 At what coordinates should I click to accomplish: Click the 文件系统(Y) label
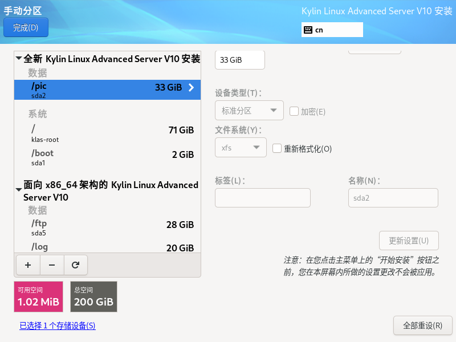[238, 130]
